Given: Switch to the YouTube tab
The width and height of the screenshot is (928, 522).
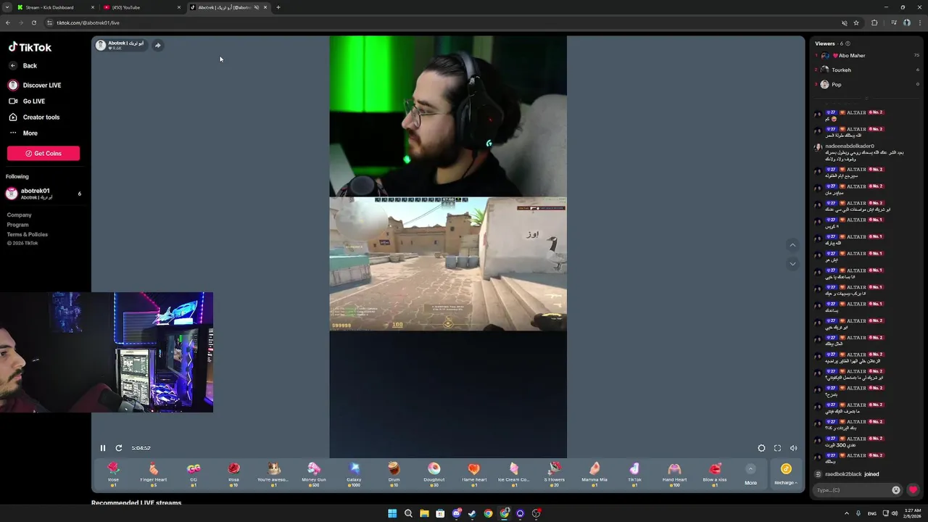Looking at the screenshot, I should pos(142,7).
